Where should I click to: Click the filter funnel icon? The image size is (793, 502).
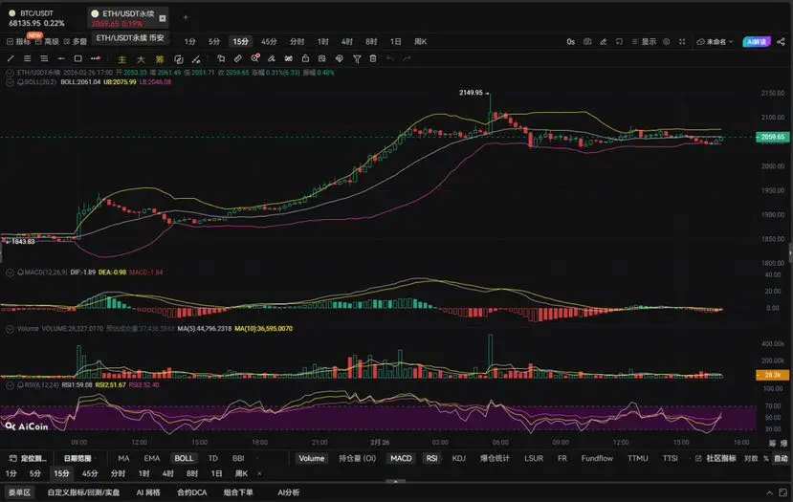point(357,59)
